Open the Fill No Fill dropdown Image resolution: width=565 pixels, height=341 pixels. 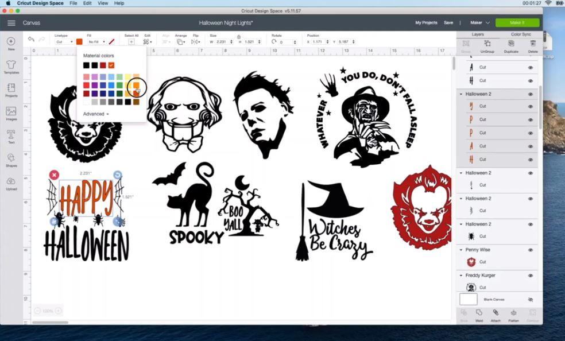(97, 42)
